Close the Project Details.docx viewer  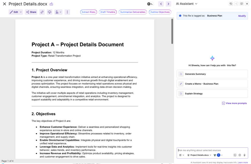point(5,4)
